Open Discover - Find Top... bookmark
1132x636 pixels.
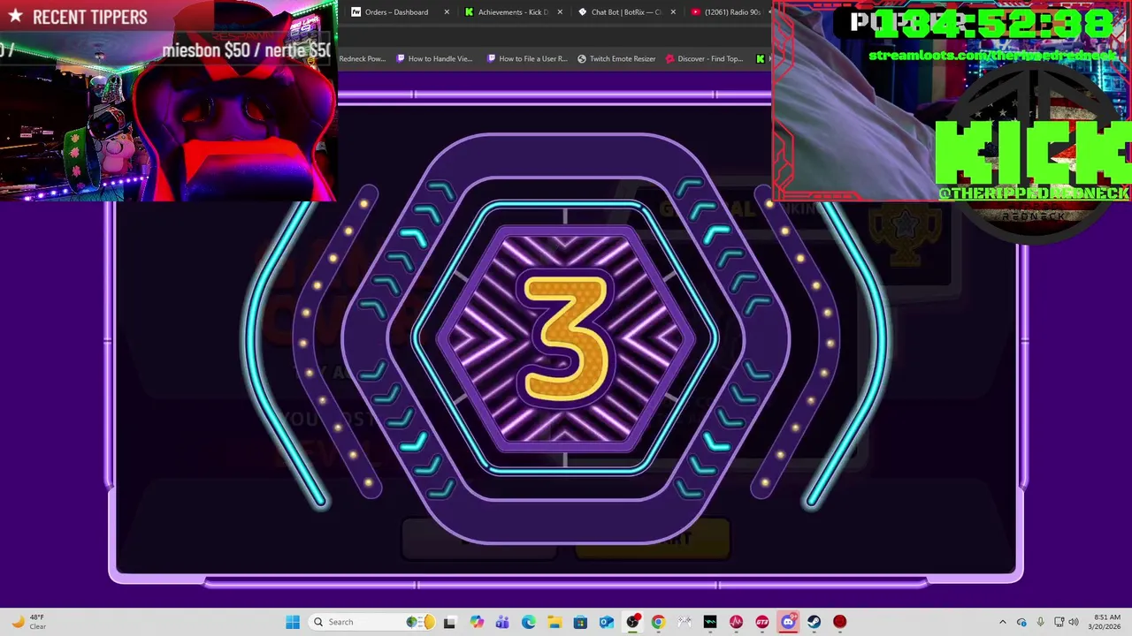click(x=704, y=59)
